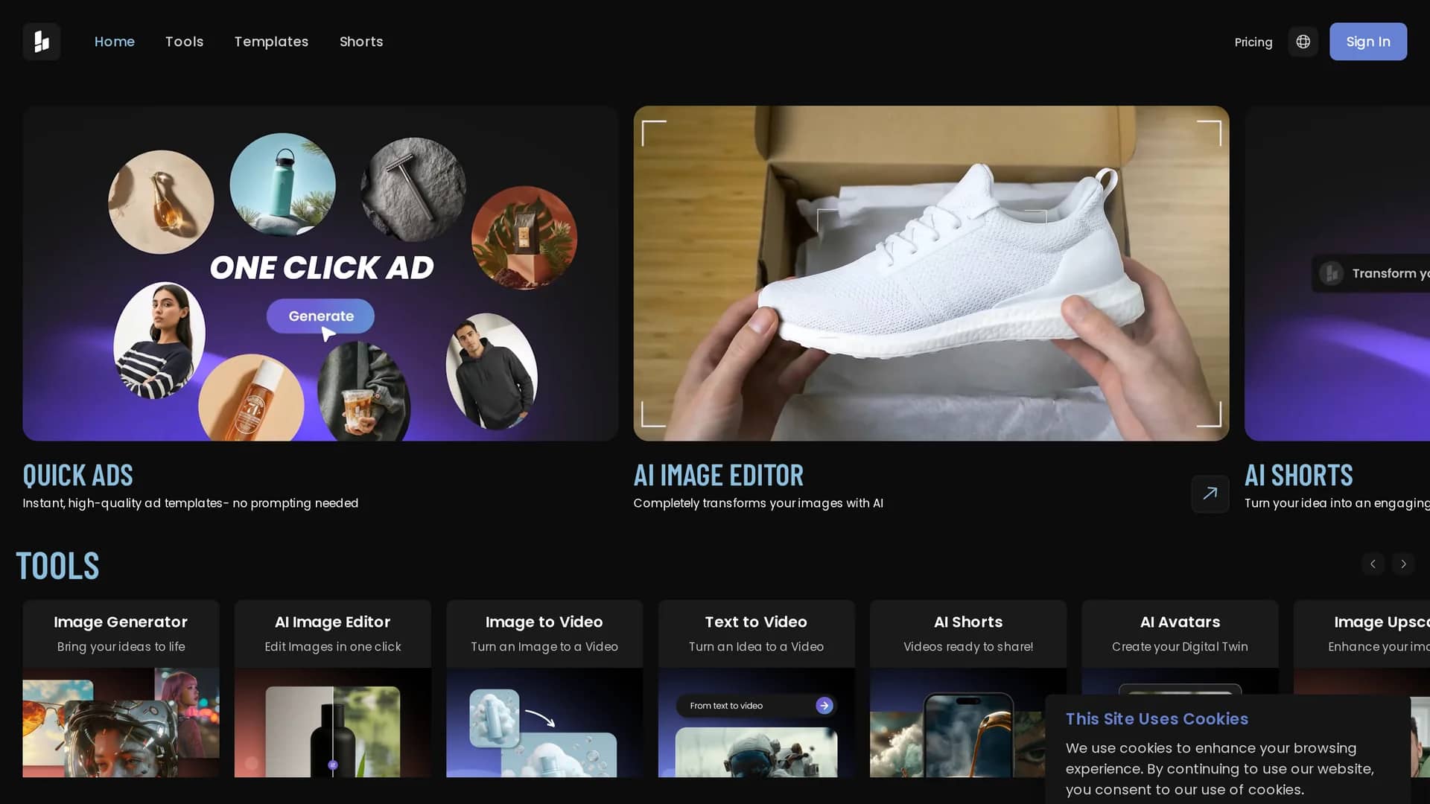Click the Image to Video preview thumbnail
Image resolution: width=1430 pixels, height=804 pixels.
[544, 723]
